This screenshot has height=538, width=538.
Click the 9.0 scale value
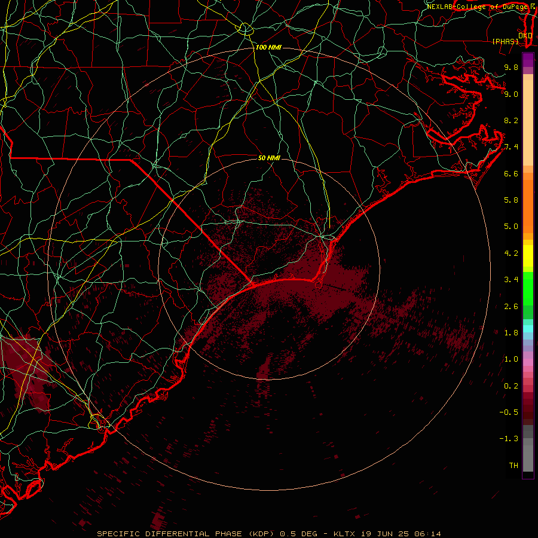[511, 94]
